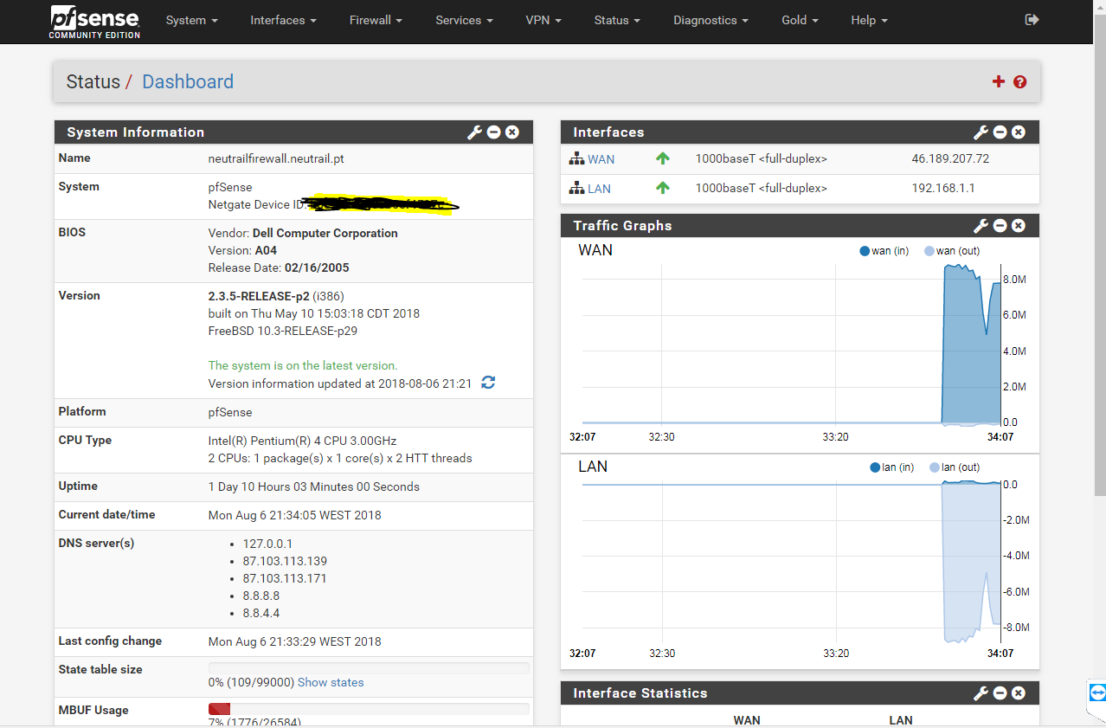1106x728 pixels.
Task: Click the MBUF Usage progress bar
Action: tap(369, 709)
